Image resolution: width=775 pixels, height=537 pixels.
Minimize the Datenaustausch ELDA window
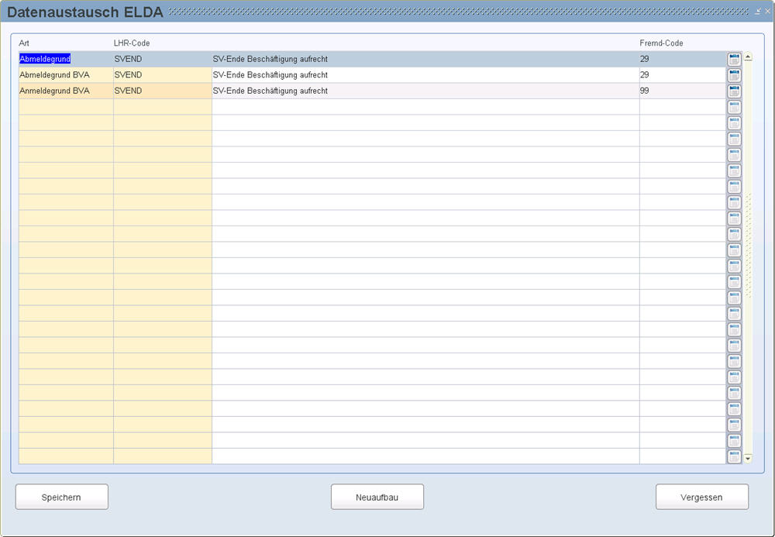click(x=758, y=11)
